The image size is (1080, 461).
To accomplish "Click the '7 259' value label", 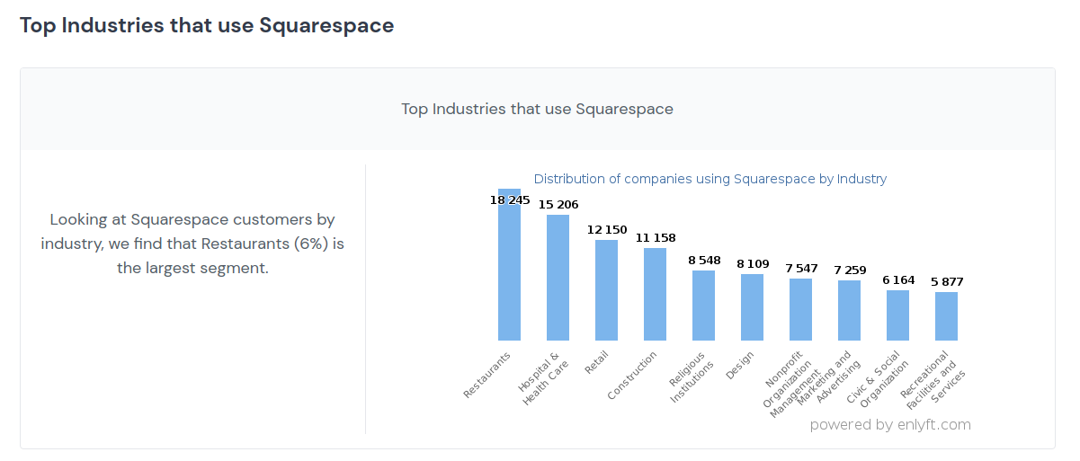I will point(850,270).
